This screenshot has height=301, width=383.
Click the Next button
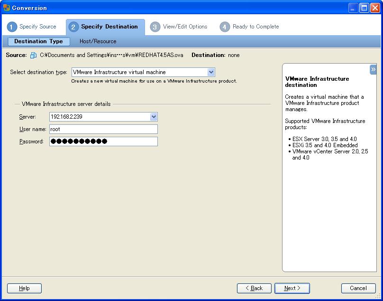coord(292,288)
